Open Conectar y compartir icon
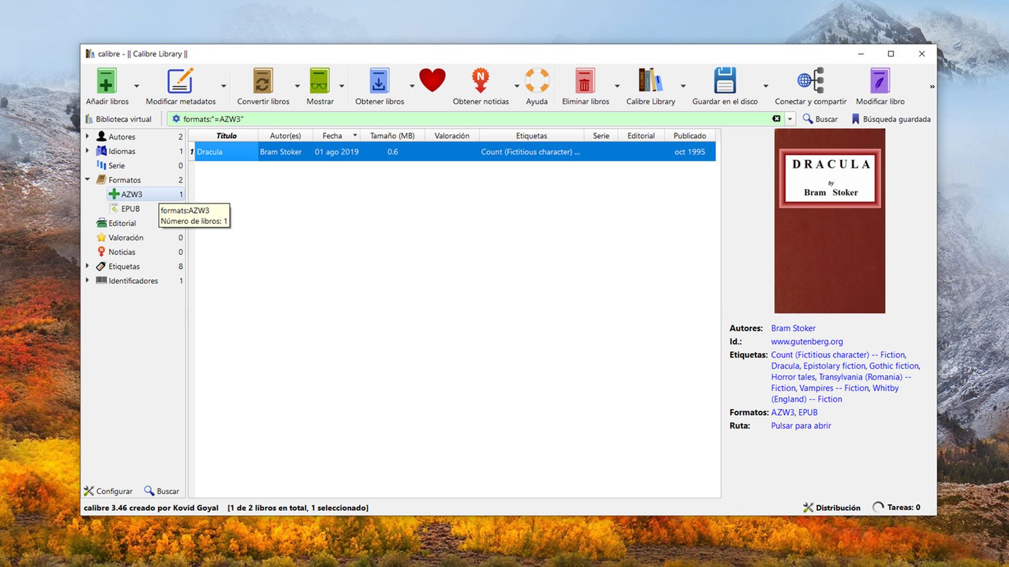The height and width of the screenshot is (567, 1009). 810,81
